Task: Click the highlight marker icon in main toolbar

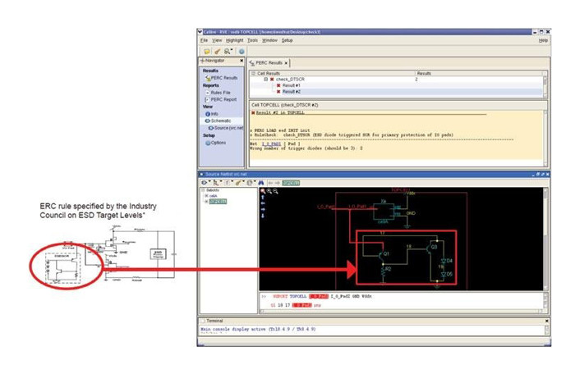Action: pyautogui.click(x=216, y=51)
